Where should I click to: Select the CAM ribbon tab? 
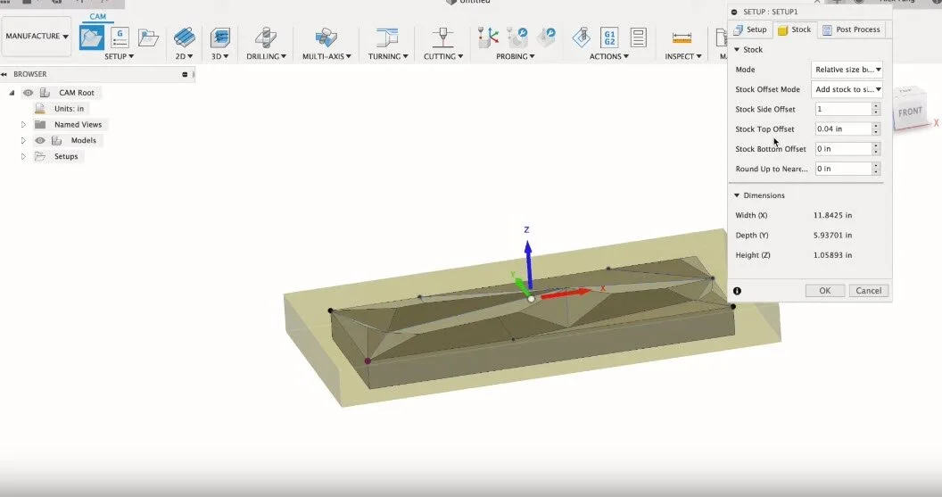pos(98,17)
